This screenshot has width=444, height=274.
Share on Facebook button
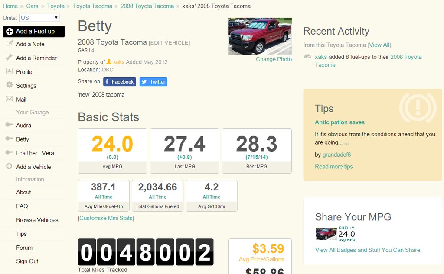[120, 82]
